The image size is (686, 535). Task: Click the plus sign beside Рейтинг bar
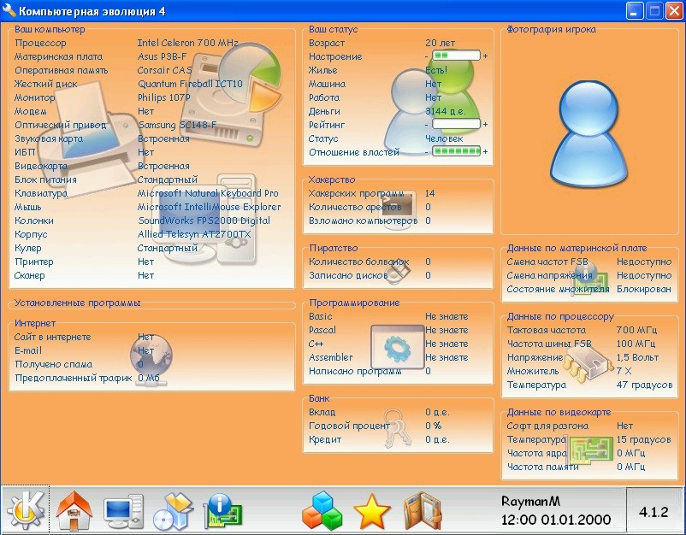tap(485, 125)
